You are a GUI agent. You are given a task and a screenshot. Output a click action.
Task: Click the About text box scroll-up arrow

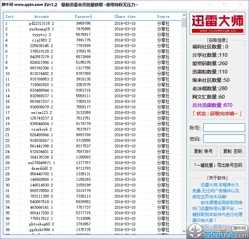click(x=242, y=180)
